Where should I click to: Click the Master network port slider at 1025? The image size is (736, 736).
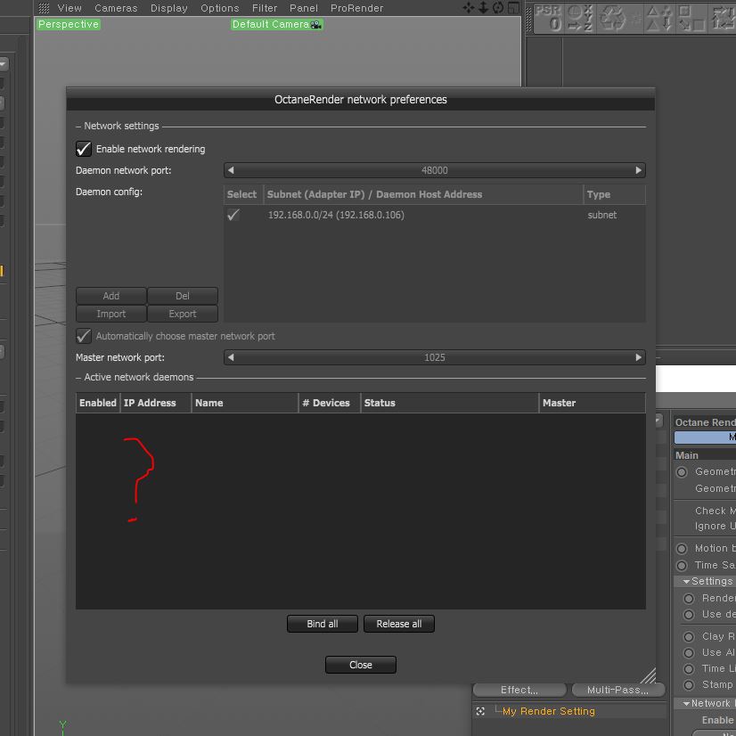[435, 357]
